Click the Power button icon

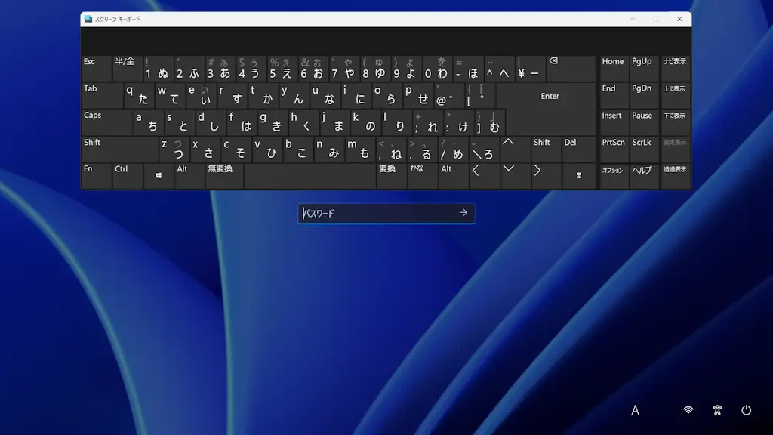click(746, 410)
